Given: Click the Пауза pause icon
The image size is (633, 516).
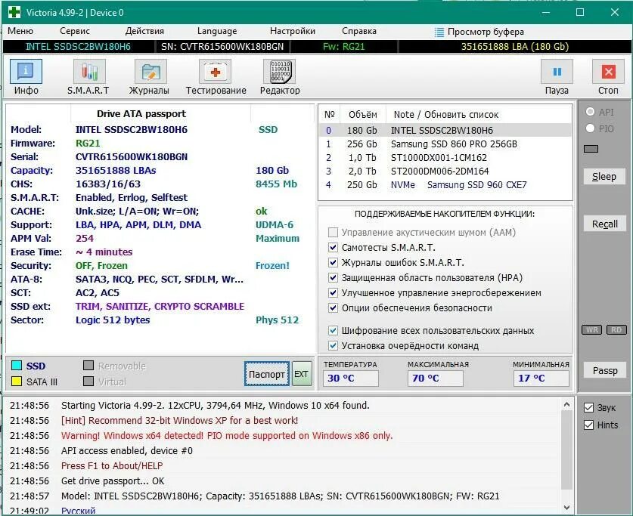Looking at the screenshot, I should point(557,72).
